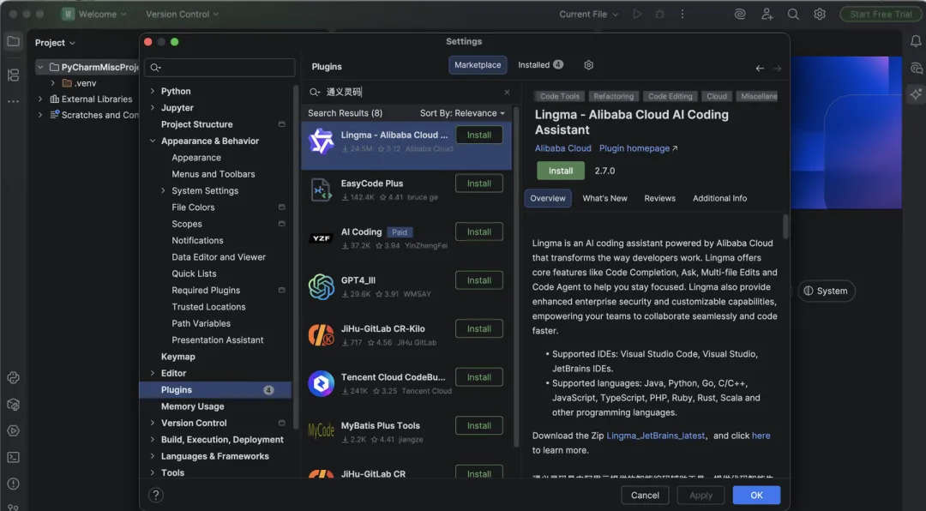
Task: Open the Version Control menu
Action: pos(182,14)
